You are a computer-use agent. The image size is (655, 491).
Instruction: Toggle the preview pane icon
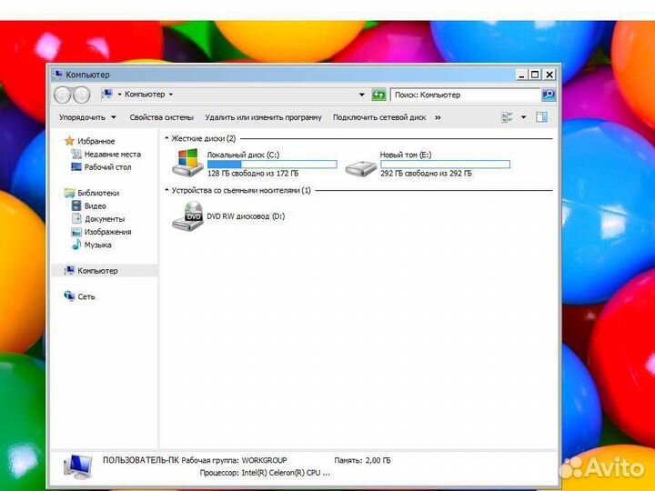(542, 117)
